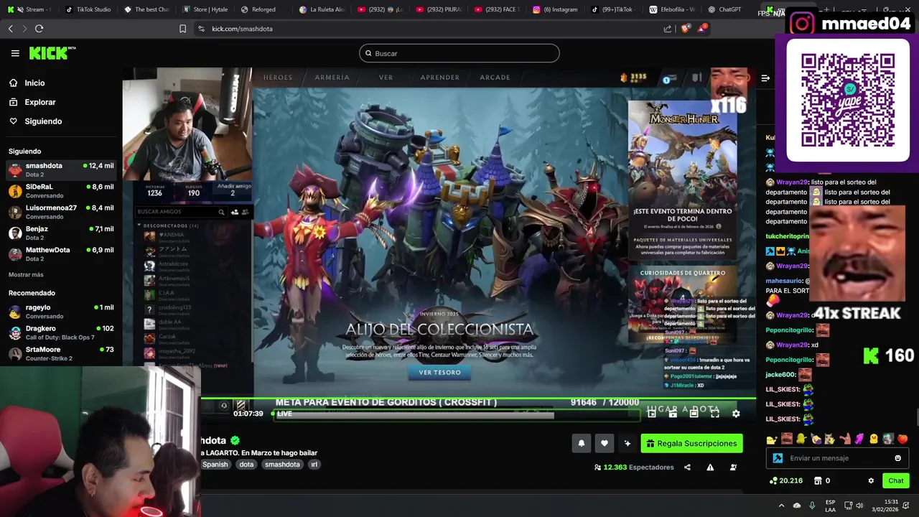Go to Inicio in sidebar
The image size is (919, 517).
click(x=34, y=83)
